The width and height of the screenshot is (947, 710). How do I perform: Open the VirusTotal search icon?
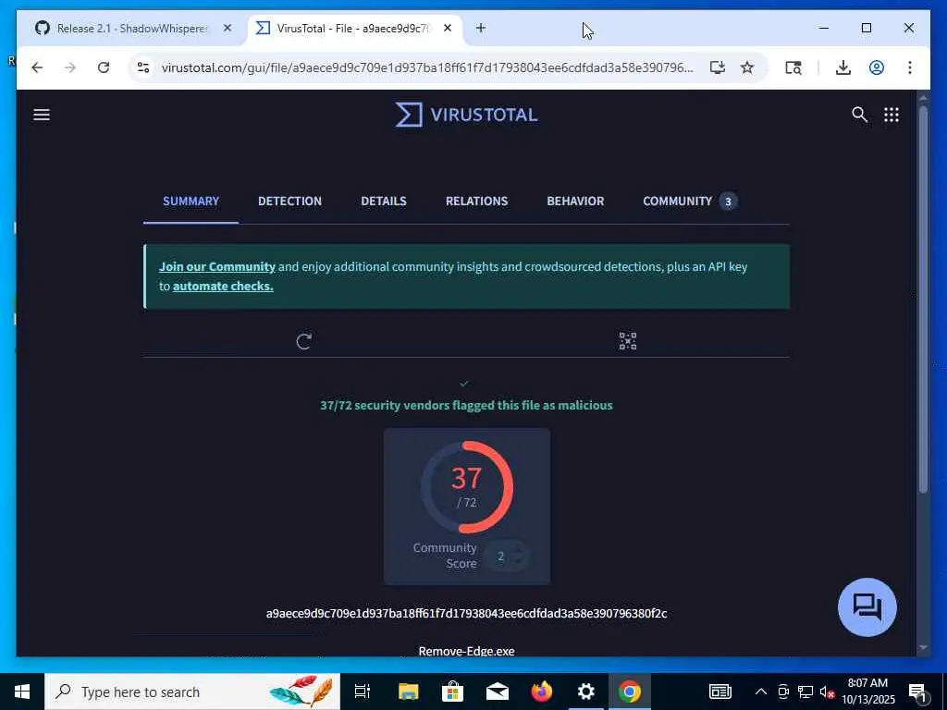pyautogui.click(x=859, y=115)
